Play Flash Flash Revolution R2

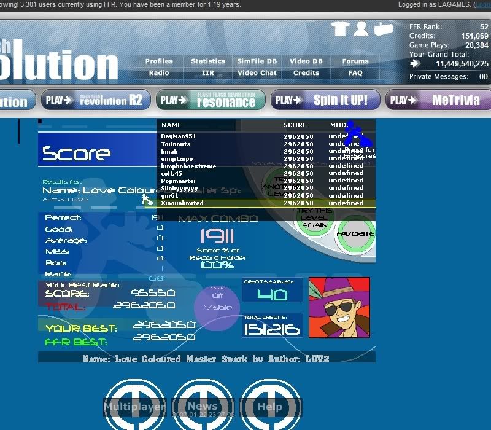tap(96, 100)
